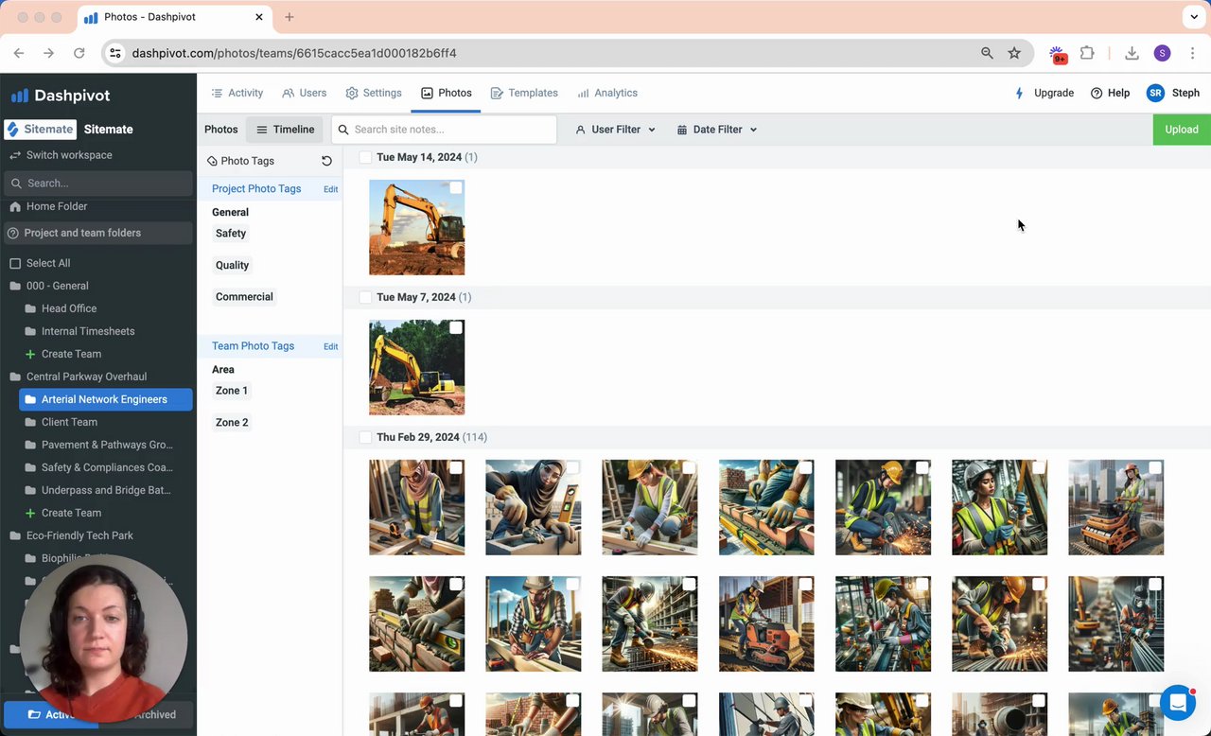Click the Project and team folders icon
This screenshot has width=1211, height=736.
tap(13, 233)
